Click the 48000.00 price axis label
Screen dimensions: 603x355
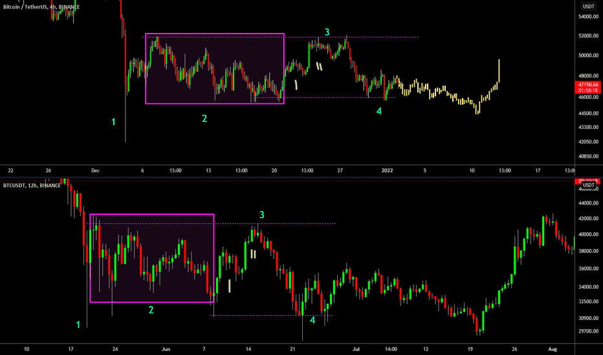[588, 76]
